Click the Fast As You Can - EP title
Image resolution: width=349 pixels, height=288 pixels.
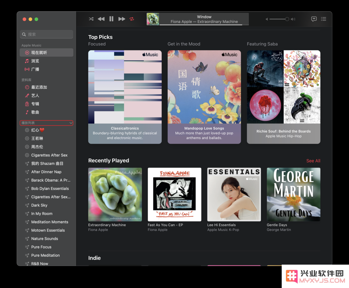[165, 225]
